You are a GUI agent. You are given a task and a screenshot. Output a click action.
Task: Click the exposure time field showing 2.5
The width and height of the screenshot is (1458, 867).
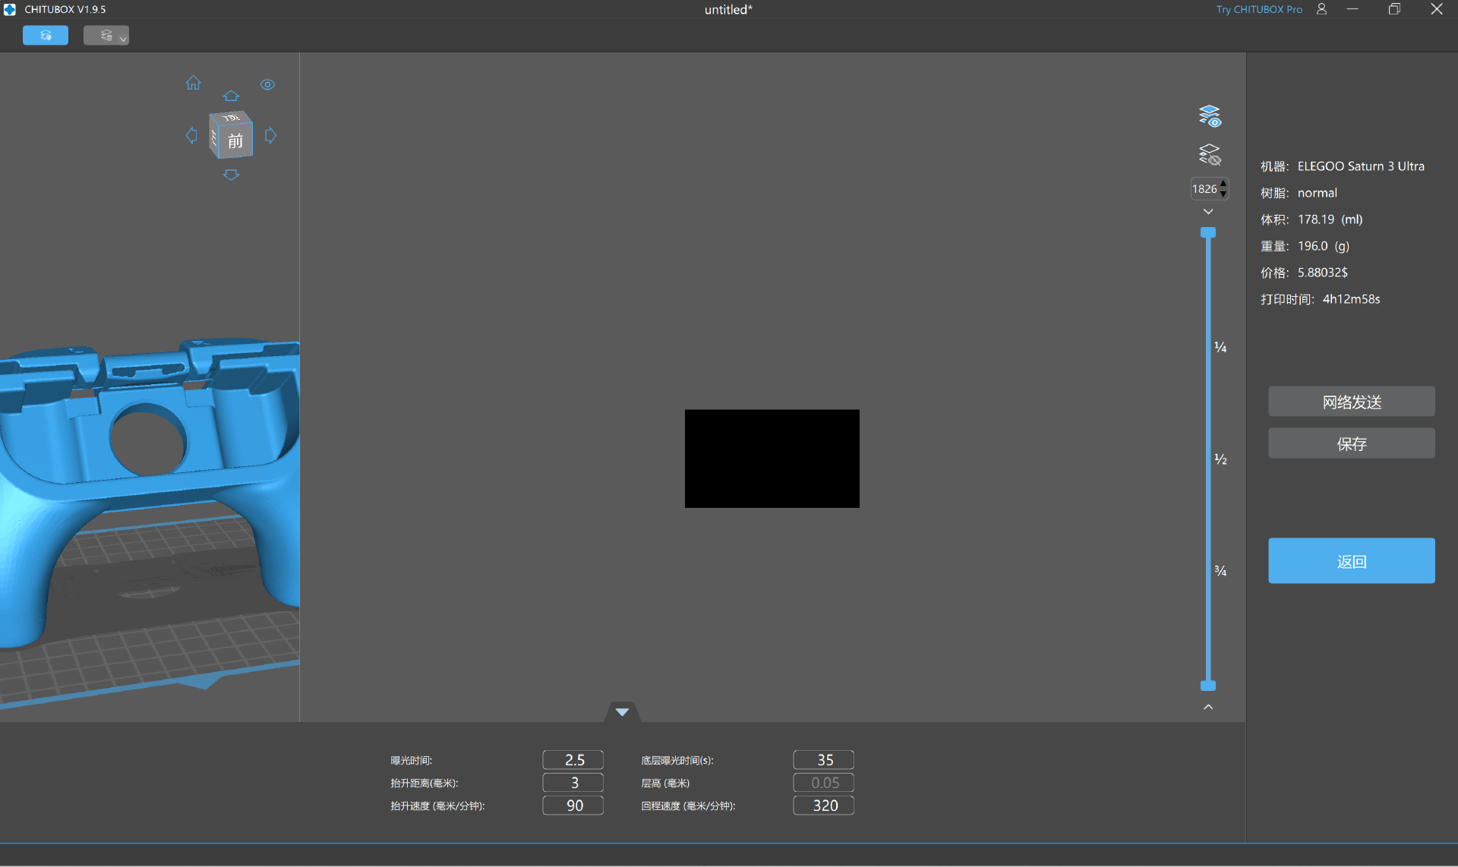click(573, 759)
